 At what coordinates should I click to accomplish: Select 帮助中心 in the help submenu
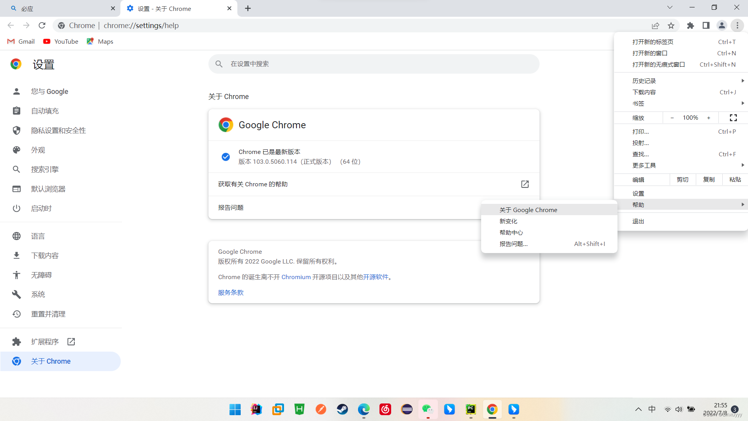549,232
